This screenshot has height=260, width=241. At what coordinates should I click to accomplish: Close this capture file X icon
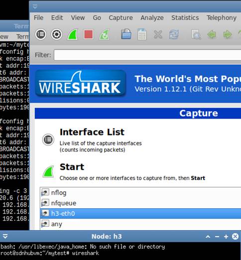(158, 34)
